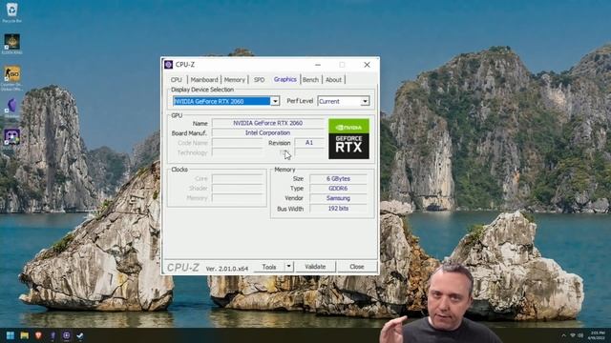This screenshot has width=611, height=343.
Task: Open the Wi-Fi network tray icon
Action: (573, 335)
